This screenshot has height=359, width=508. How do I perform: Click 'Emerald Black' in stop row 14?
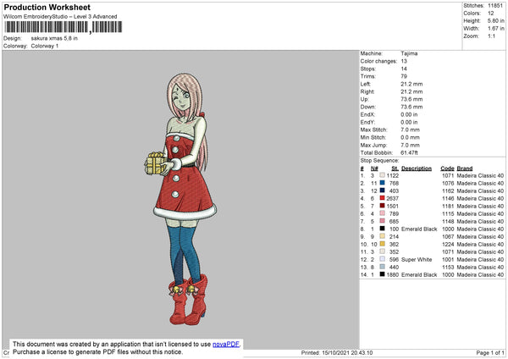(419, 275)
